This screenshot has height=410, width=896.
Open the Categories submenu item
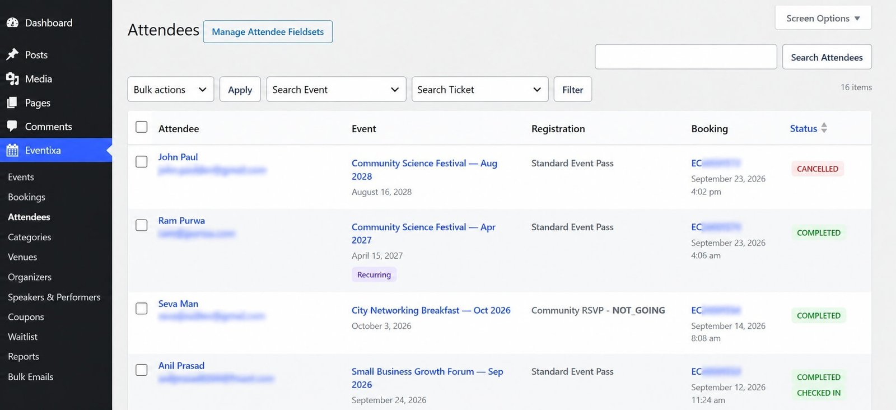30,237
